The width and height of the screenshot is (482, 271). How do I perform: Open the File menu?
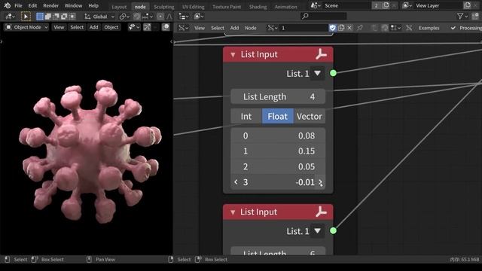point(18,5)
